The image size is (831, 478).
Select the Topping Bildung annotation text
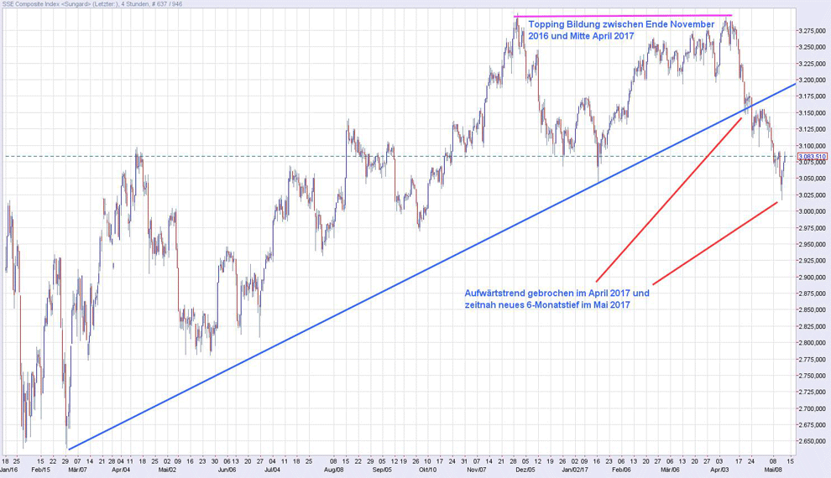621,31
